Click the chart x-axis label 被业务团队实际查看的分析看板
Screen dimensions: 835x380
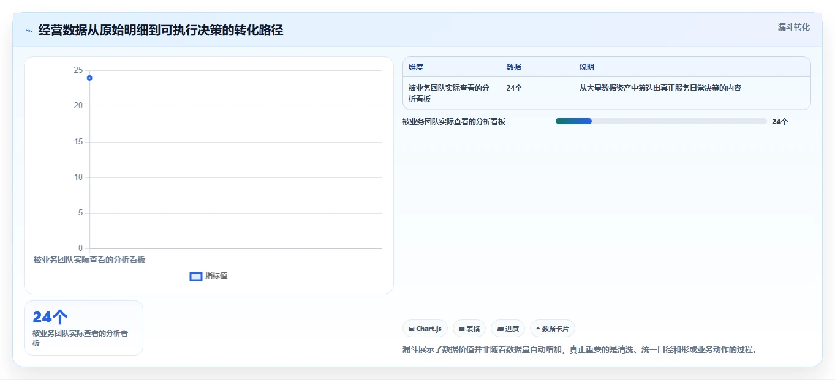pyautogui.click(x=89, y=259)
